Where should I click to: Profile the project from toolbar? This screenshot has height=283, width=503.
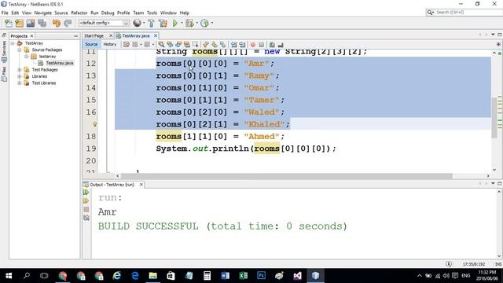click(x=204, y=23)
